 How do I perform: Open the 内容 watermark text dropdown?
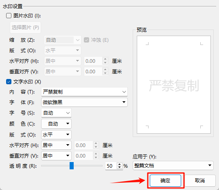point(84,92)
